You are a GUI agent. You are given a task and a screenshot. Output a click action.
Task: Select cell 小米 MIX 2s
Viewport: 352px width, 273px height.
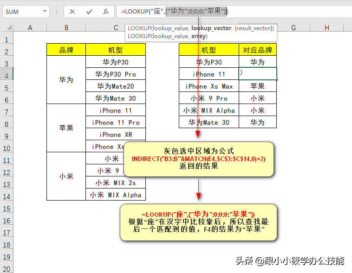coord(116,183)
